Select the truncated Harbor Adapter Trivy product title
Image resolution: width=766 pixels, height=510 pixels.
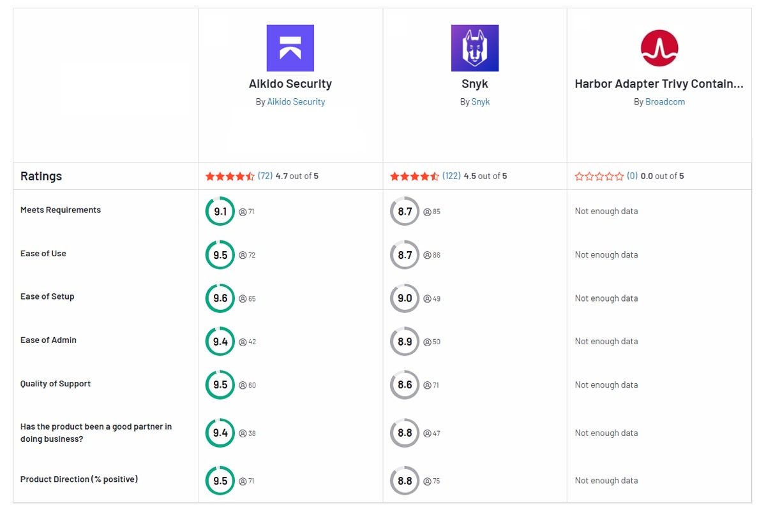click(660, 84)
